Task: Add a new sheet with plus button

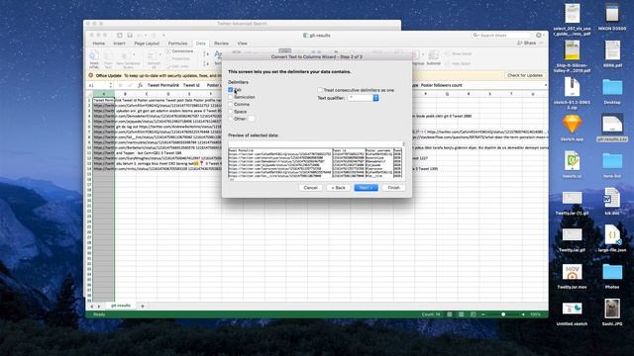Action: 143,306
